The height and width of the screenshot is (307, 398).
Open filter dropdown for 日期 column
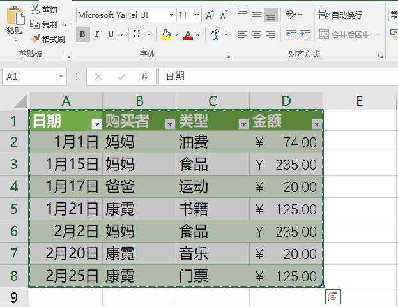coord(96,124)
